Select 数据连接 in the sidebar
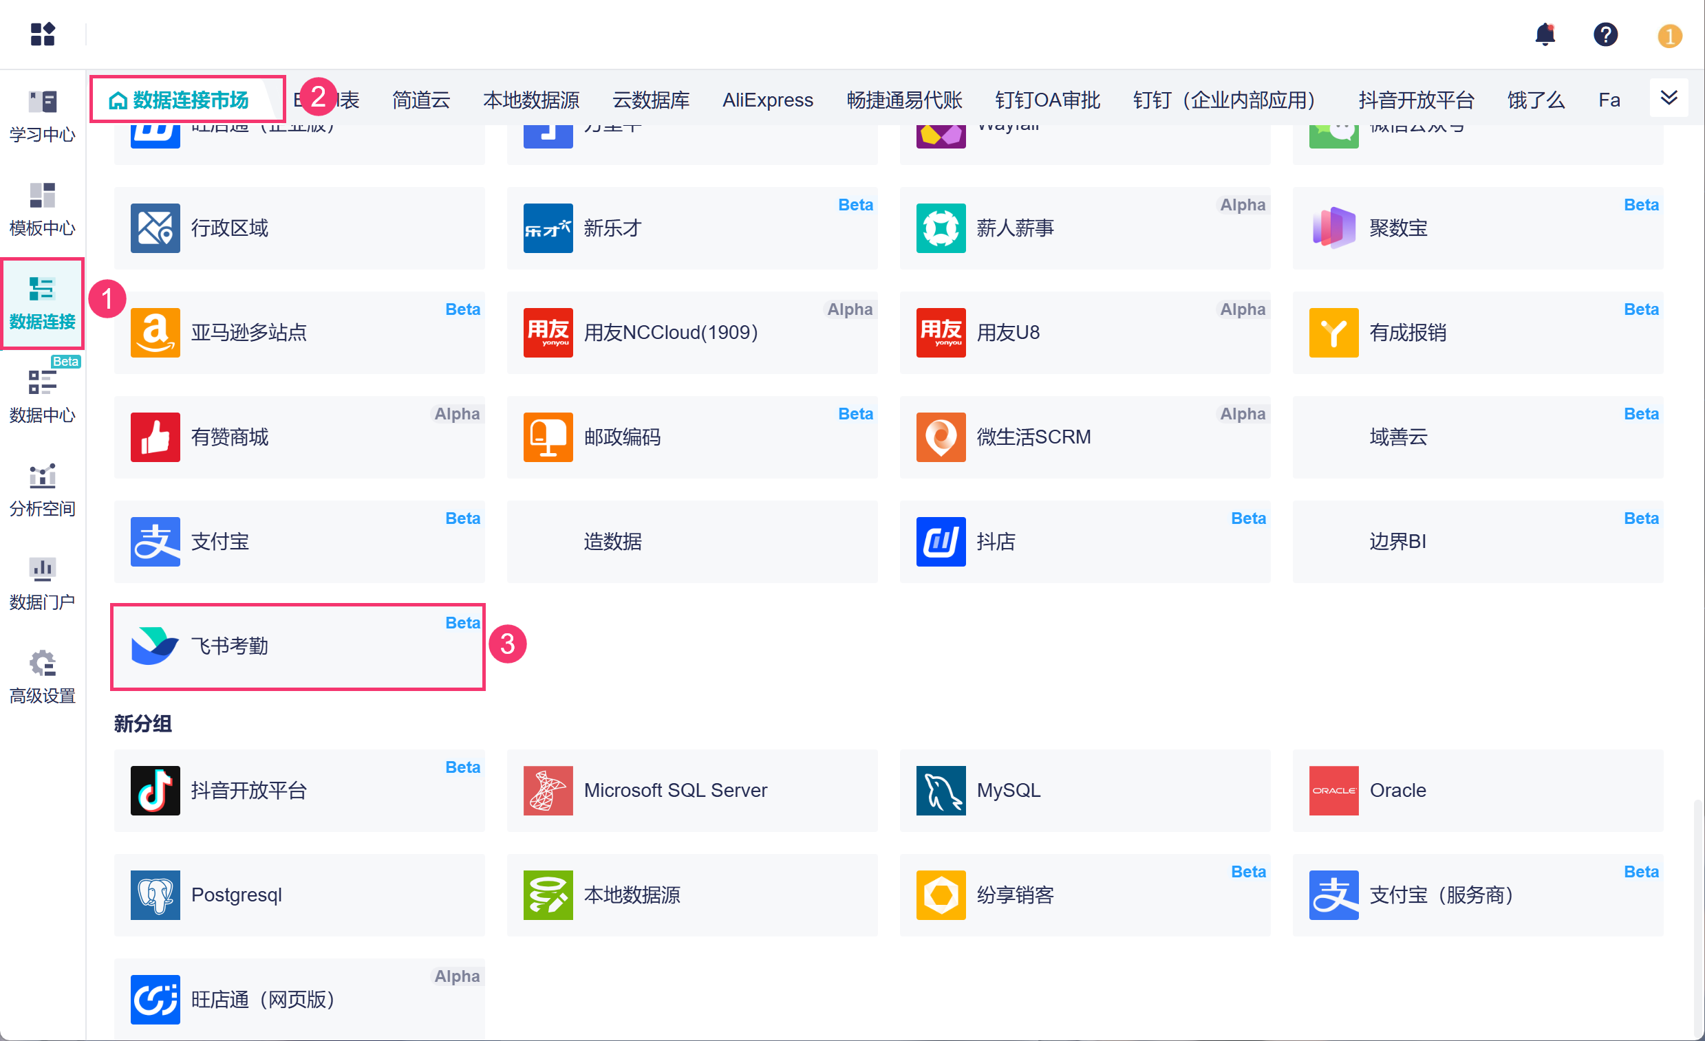This screenshot has height=1041, width=1705. [42, 303]
